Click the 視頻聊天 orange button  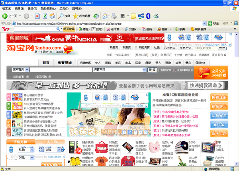[x=219, y=106]
